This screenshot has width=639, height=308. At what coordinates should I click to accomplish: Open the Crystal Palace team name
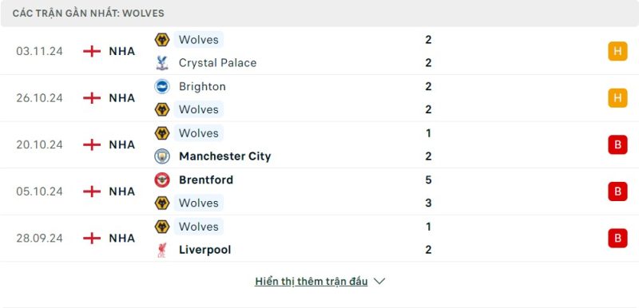point(217,63)
